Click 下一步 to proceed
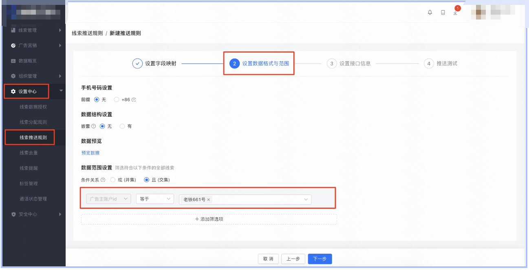 click(x=320, y=259)
